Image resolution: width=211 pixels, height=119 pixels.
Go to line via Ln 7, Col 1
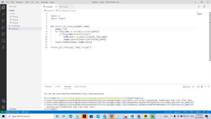(x=168, y=112)
